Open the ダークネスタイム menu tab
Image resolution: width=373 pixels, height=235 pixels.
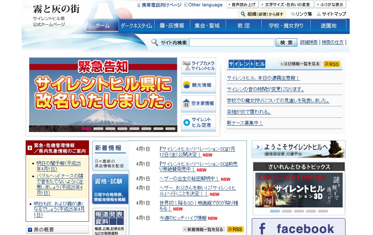tap(137, 26)
